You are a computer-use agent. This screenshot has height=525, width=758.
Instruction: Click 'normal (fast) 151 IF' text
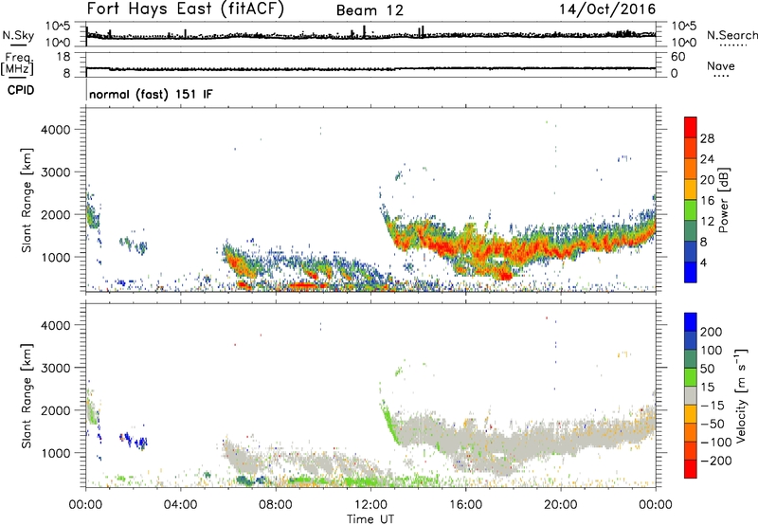151,94
